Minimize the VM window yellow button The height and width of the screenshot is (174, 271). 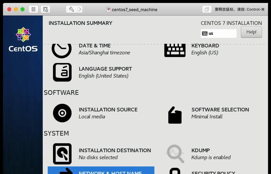pos(16,9)
